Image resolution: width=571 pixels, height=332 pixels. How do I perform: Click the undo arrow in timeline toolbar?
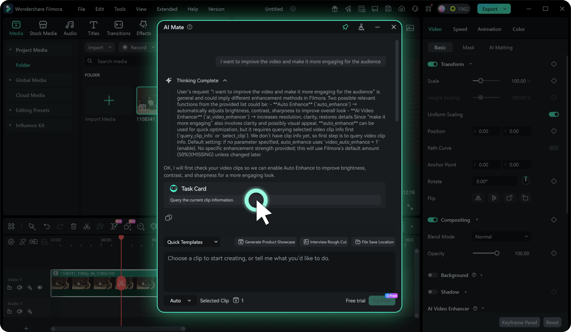[x=46, y=226]
